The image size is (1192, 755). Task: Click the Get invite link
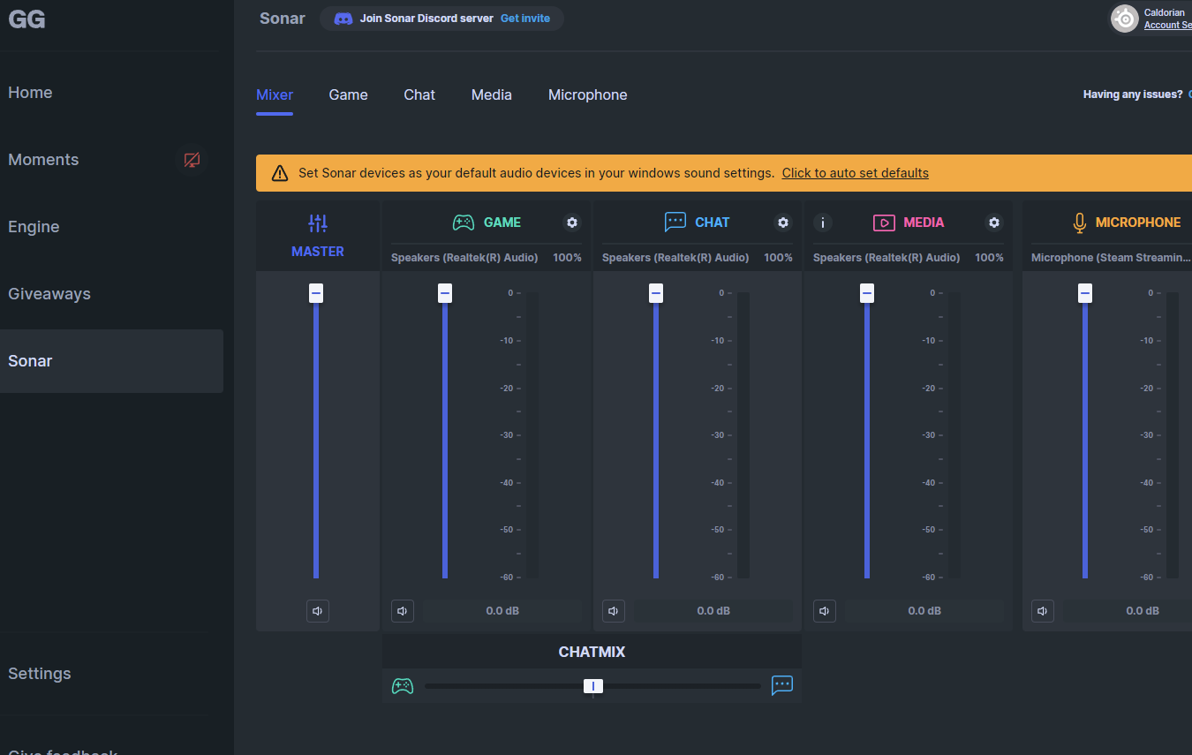[x=524, y=19]
